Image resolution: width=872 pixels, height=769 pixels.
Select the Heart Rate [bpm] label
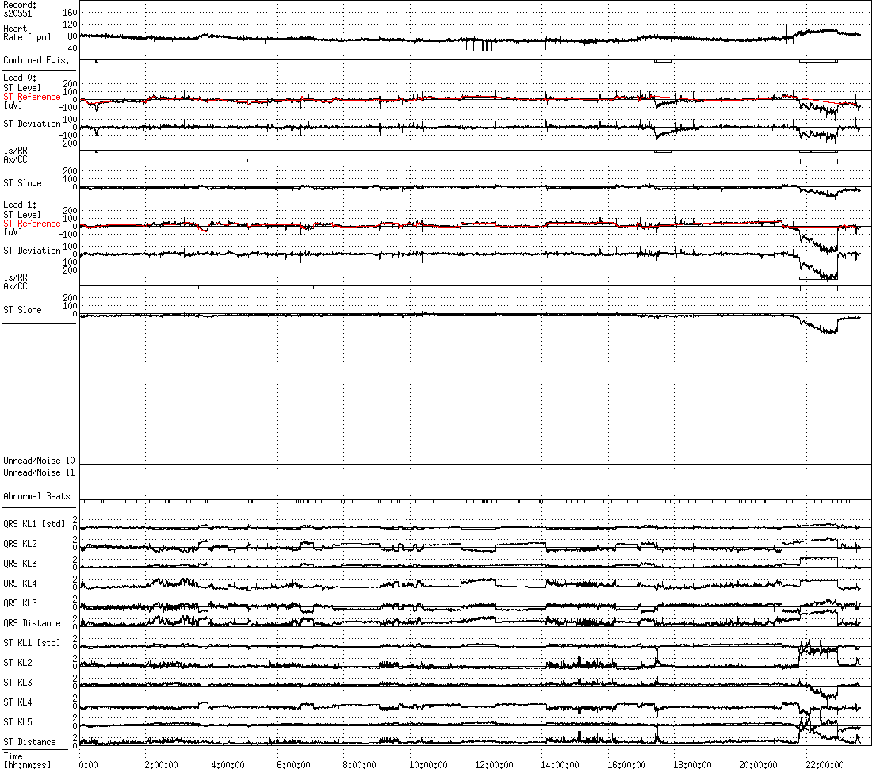27,33
